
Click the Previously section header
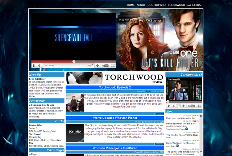tap(47, 101)
